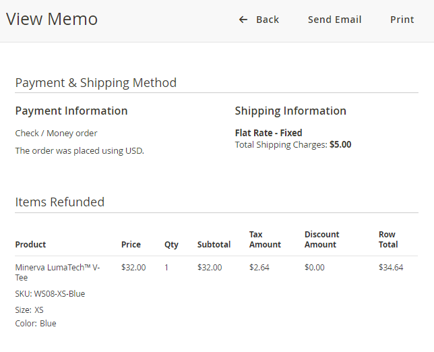Click the Qty column header
The image size is (434, 352).
pyautogui.click(x=171, y=244)
